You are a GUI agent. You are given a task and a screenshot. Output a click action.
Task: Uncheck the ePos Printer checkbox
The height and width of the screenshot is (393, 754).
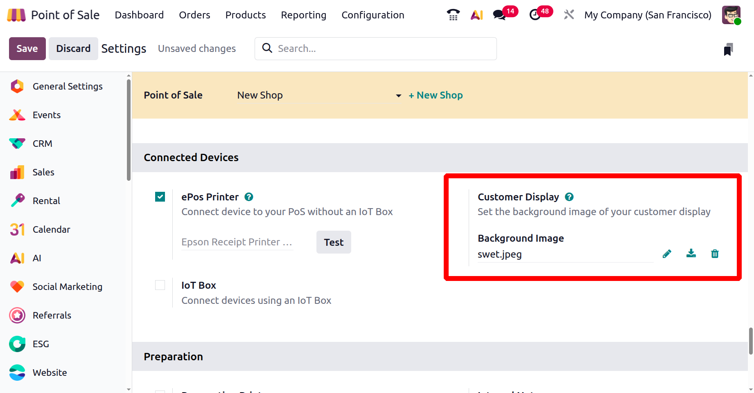[x=160, y=197]
